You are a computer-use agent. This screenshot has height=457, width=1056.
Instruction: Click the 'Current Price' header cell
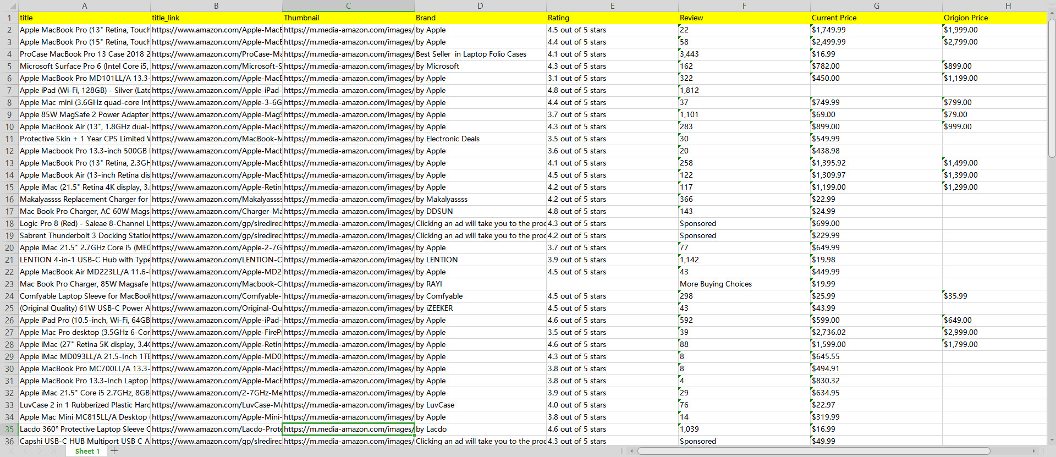point(876,18)
